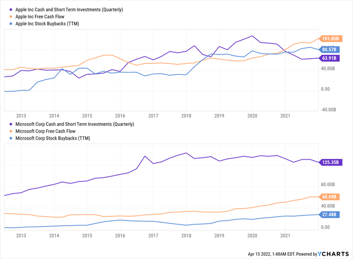Image resolution: width=353 pixels, height=259 pixels.
Task: Click the 125.35B purple value flag
Action: tap(331, 162)
